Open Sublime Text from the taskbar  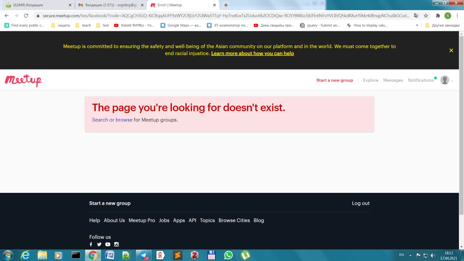(178, 255)
